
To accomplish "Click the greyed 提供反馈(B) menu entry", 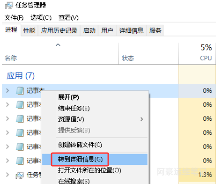I will [95, 130].
